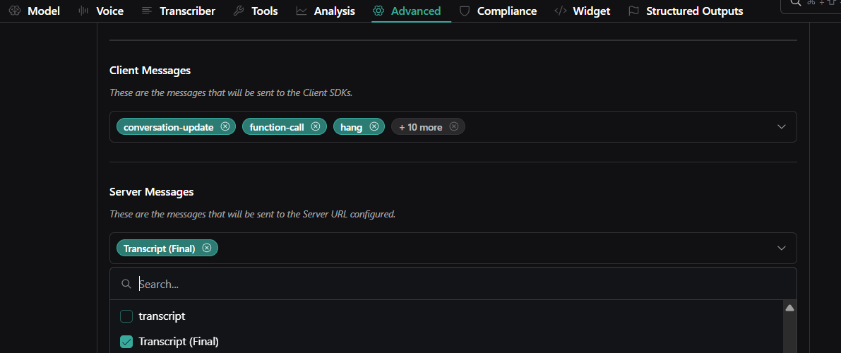Click the + 10 more label
Image resolution: width=841 pixels, height=353 pixels.
[421, 127]
